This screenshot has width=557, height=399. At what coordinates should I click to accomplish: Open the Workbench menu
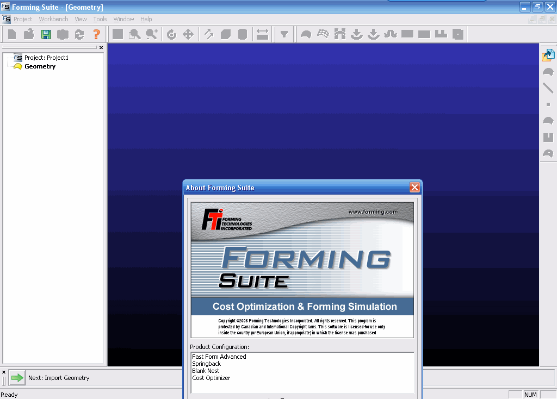[x=53, y=19]
